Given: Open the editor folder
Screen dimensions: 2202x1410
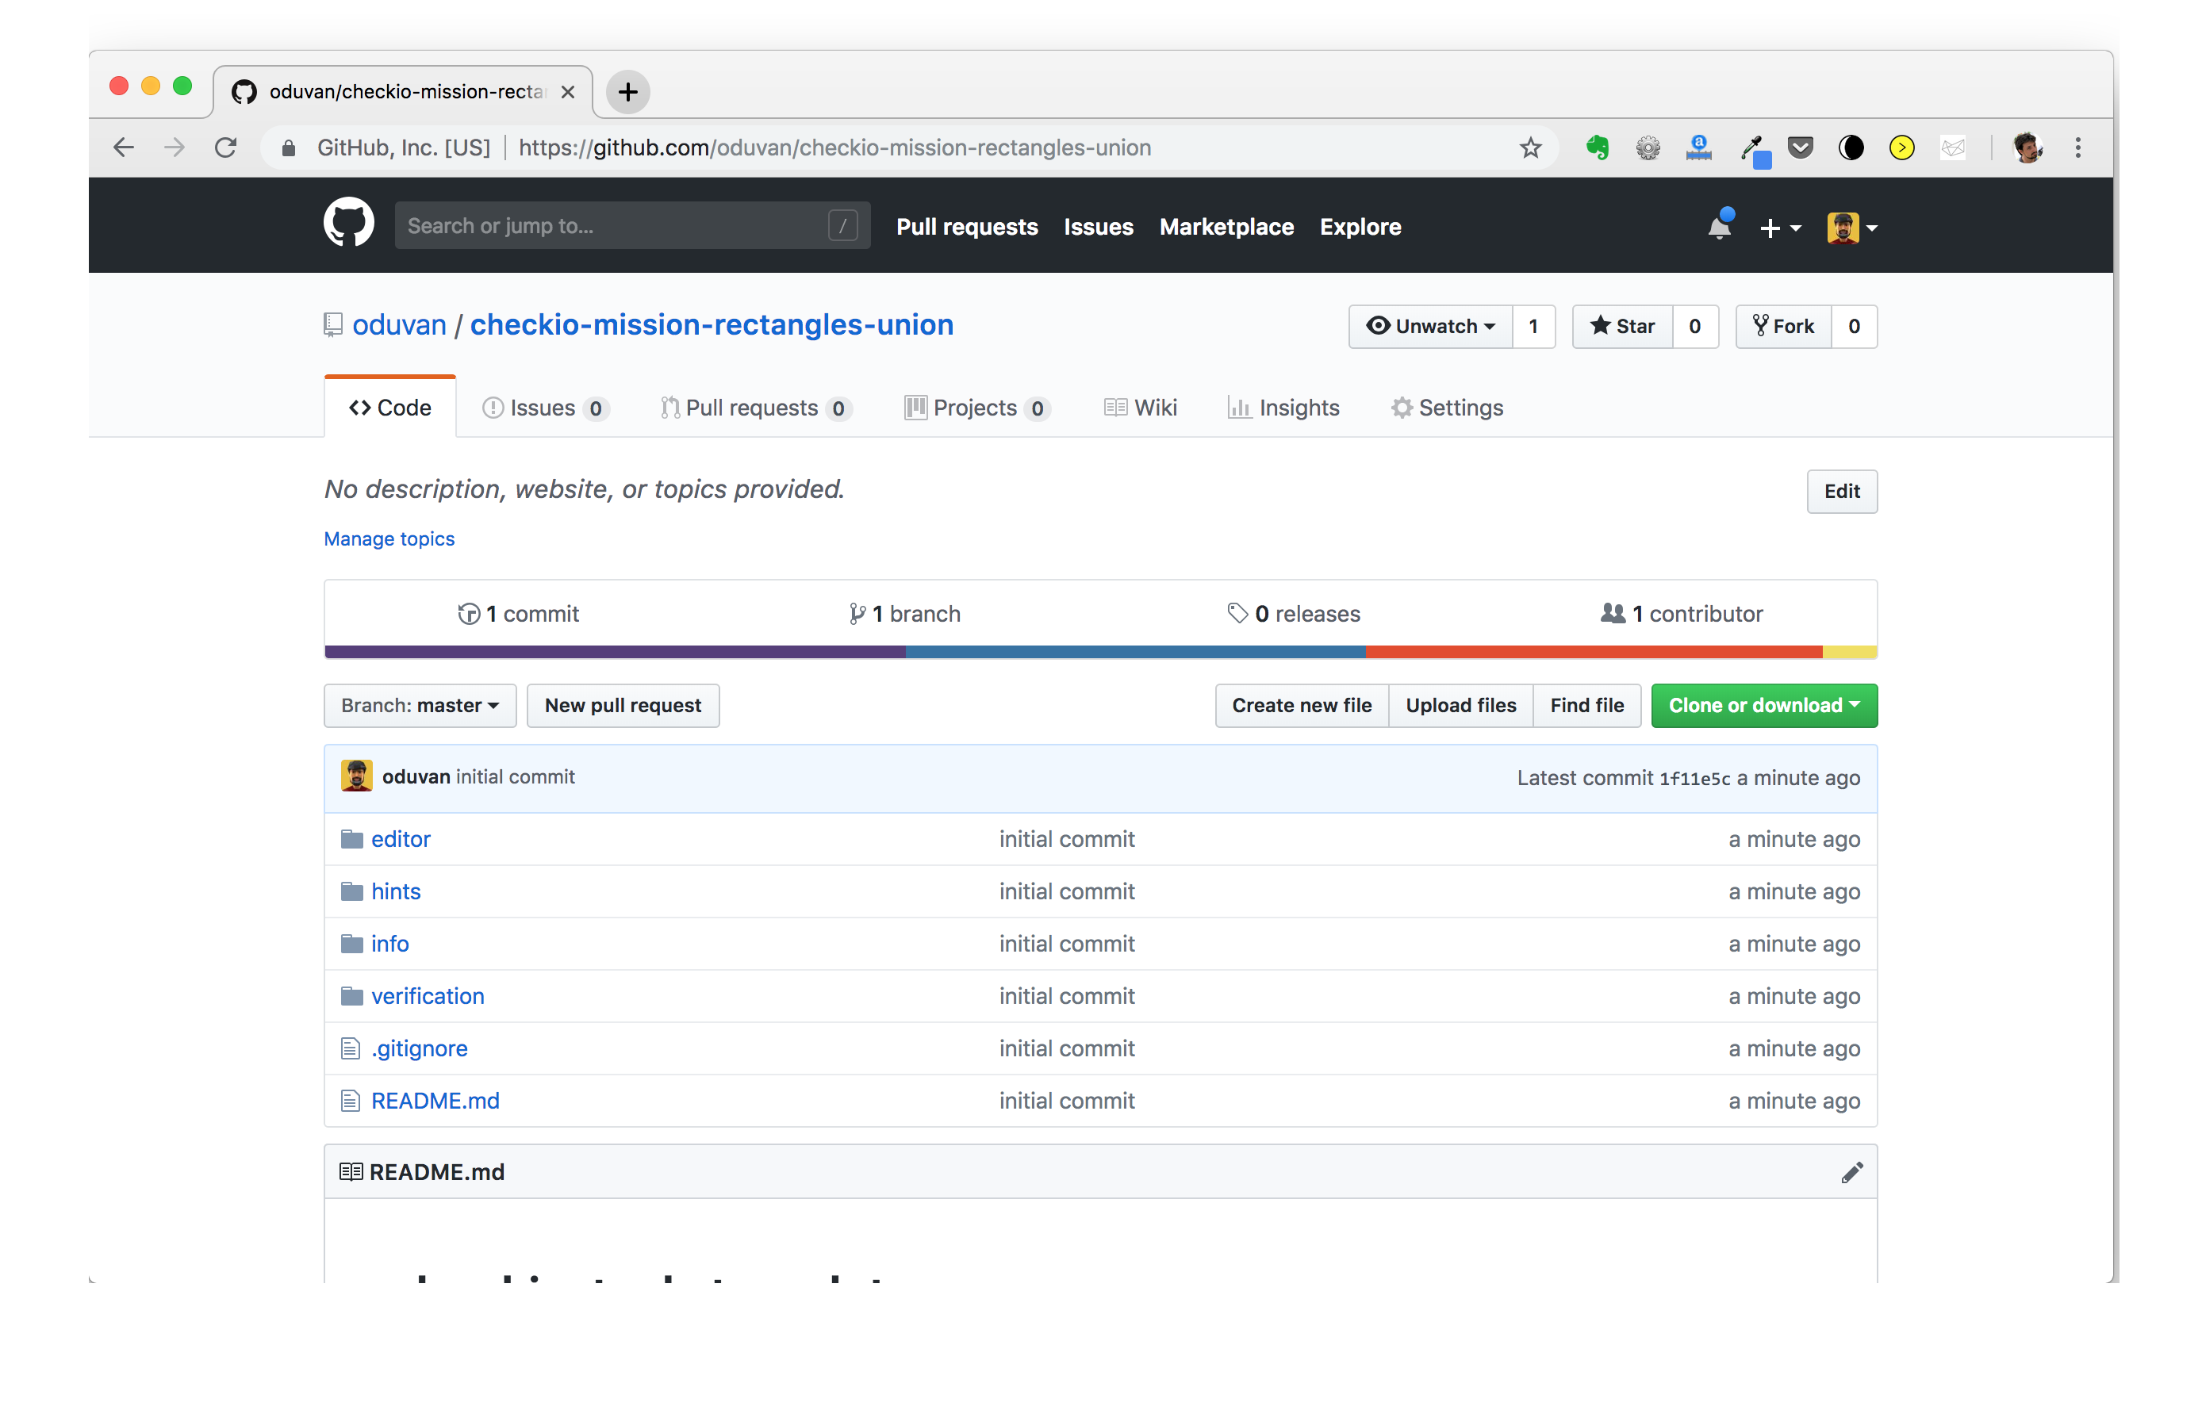Looking at the screenshot, I should pos(401,839).
